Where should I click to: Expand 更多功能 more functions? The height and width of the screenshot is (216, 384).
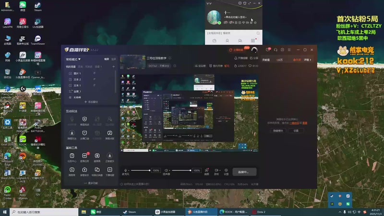tap(91, 183)
